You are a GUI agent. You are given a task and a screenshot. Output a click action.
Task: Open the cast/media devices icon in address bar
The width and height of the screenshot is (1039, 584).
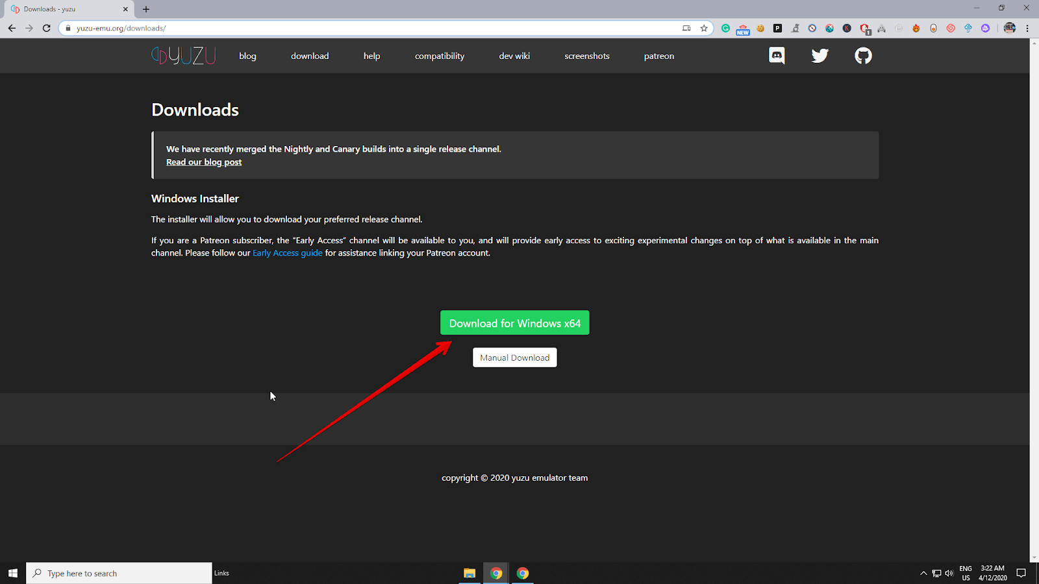point(686,28)
